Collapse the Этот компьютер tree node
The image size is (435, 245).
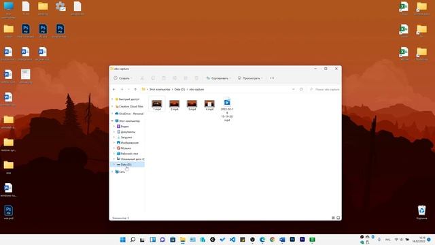tap(112, 121)
